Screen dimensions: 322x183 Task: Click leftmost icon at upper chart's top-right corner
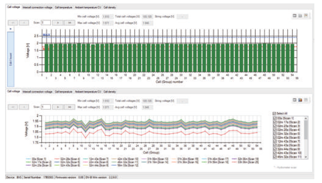[x=294, y=16]
